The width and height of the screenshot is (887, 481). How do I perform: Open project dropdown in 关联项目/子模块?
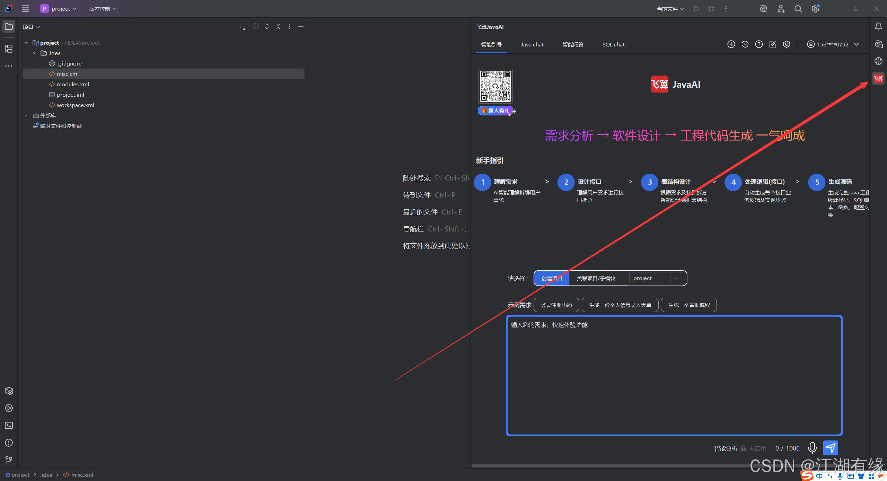[656, 278]
